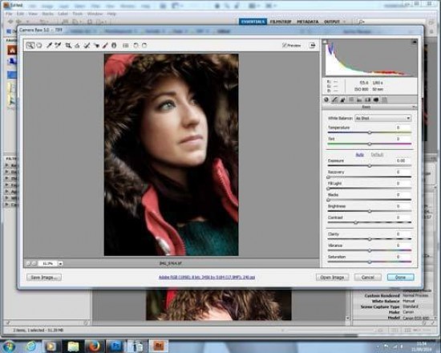Screen dimensions: 441x353
Task: Click the Temperature slider handle
Action: point(370,132)
